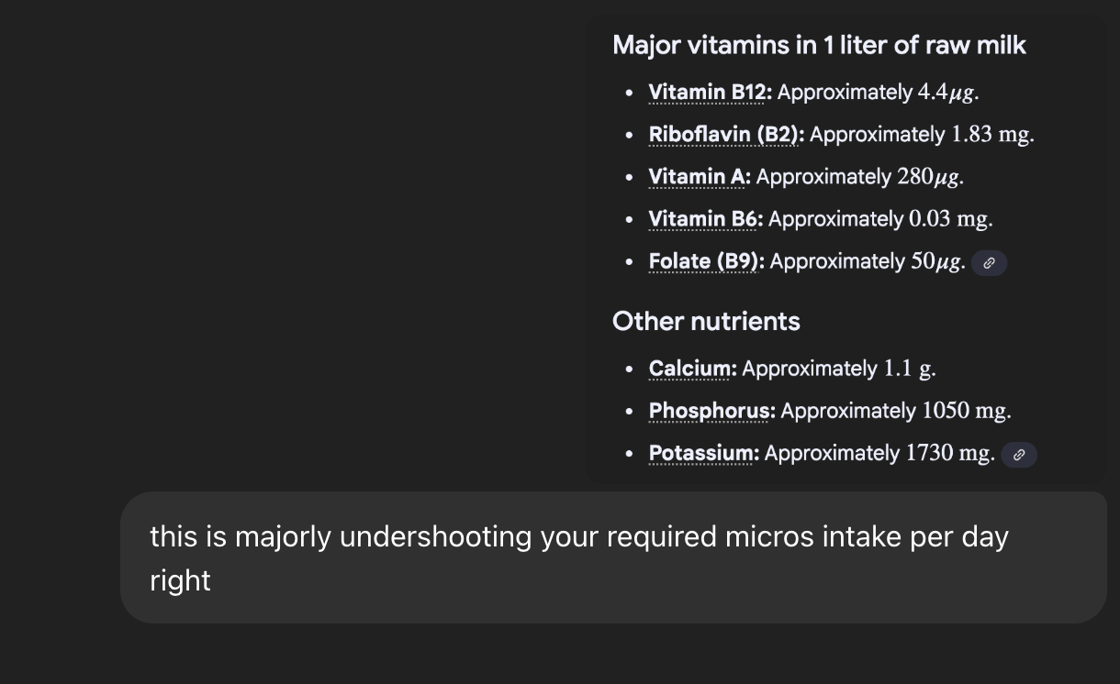This screenshot has height=684, width=1120.
Task: Open the Folate (B9) link
Action: tap(705, 262)
